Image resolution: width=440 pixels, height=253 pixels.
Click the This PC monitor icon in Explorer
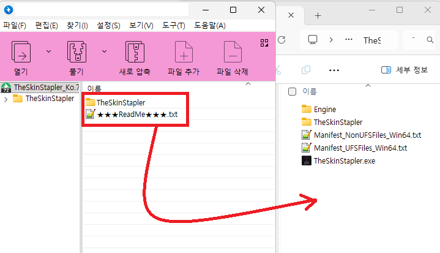tap(313, 40)
